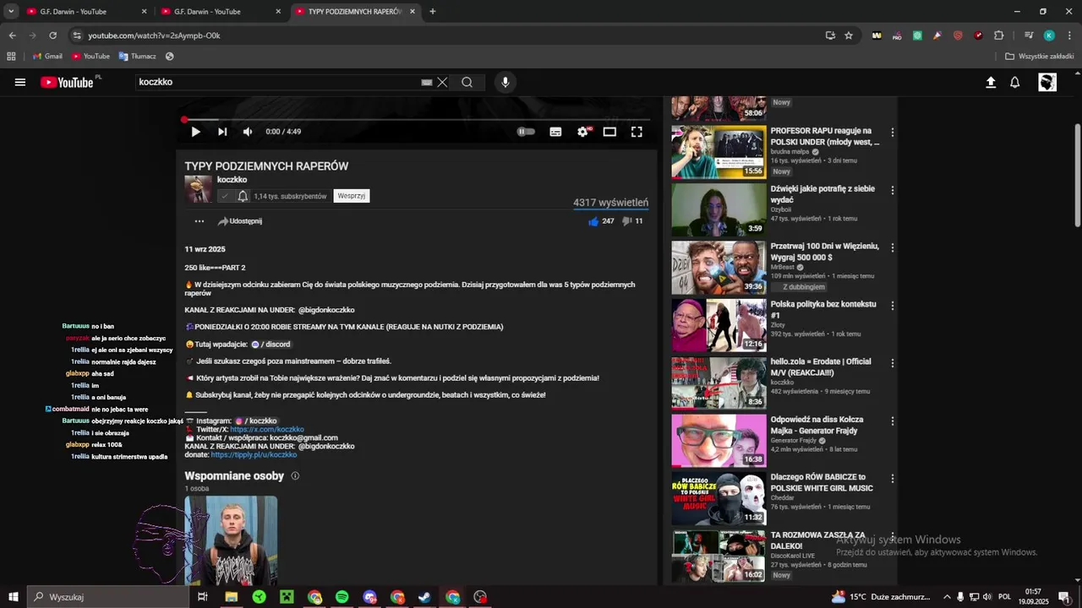Viewport: 1082px width, 608px height.
Task: Toggle the autoplay switch in the player
Action: click(x=526, y=132)
